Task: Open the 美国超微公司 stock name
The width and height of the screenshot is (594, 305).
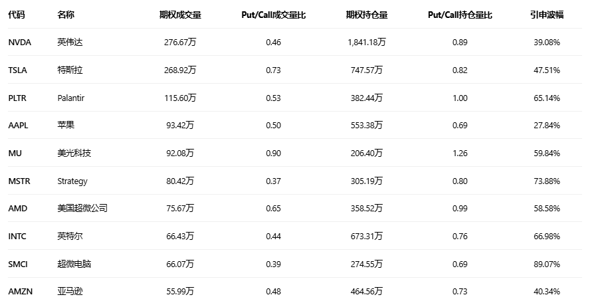Action: pos(82,209)
